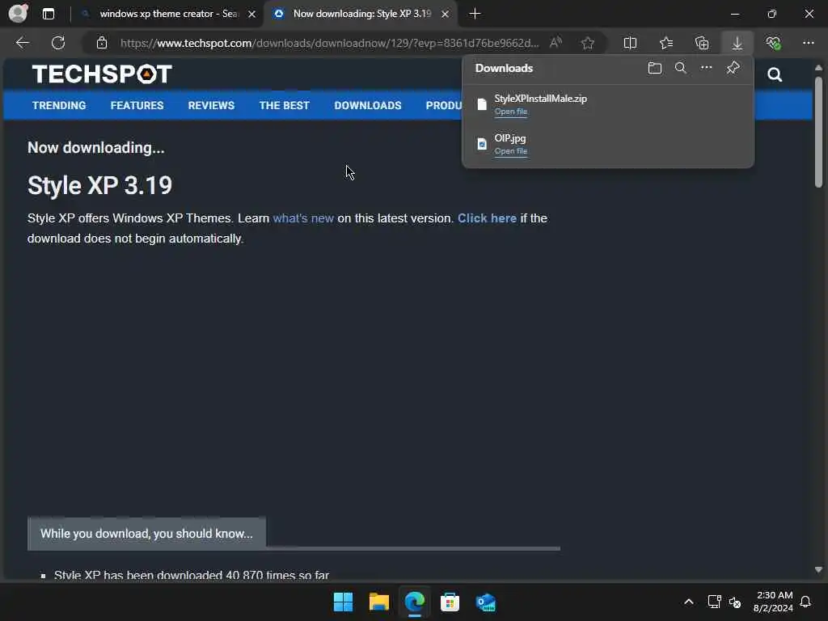Click the Click here download link
This screenshot has width=828, height=621.
(487, 218)
